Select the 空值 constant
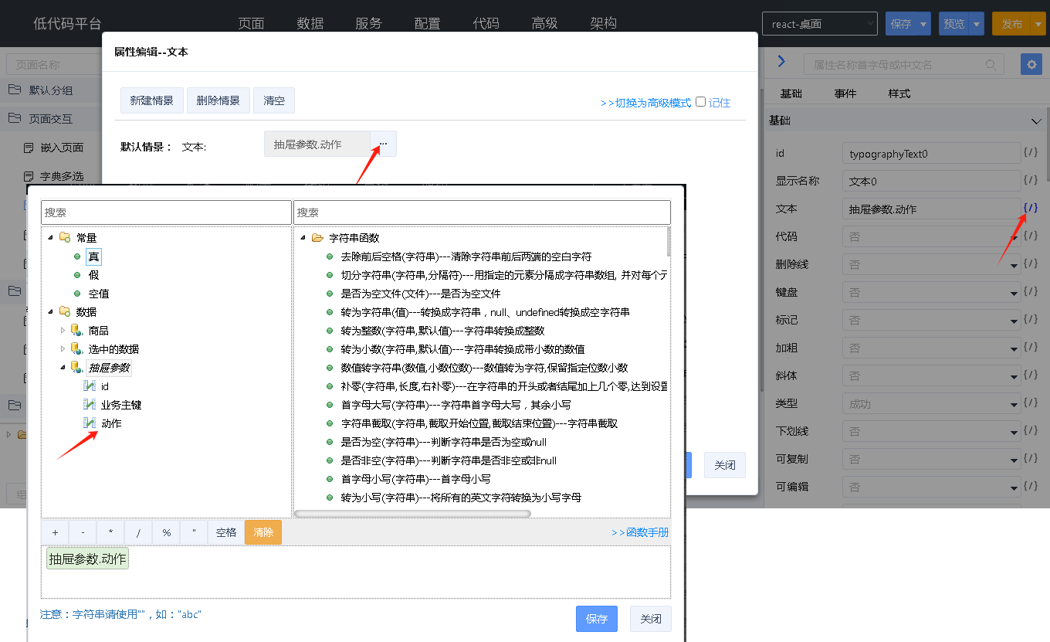 [x=99, y=294]
